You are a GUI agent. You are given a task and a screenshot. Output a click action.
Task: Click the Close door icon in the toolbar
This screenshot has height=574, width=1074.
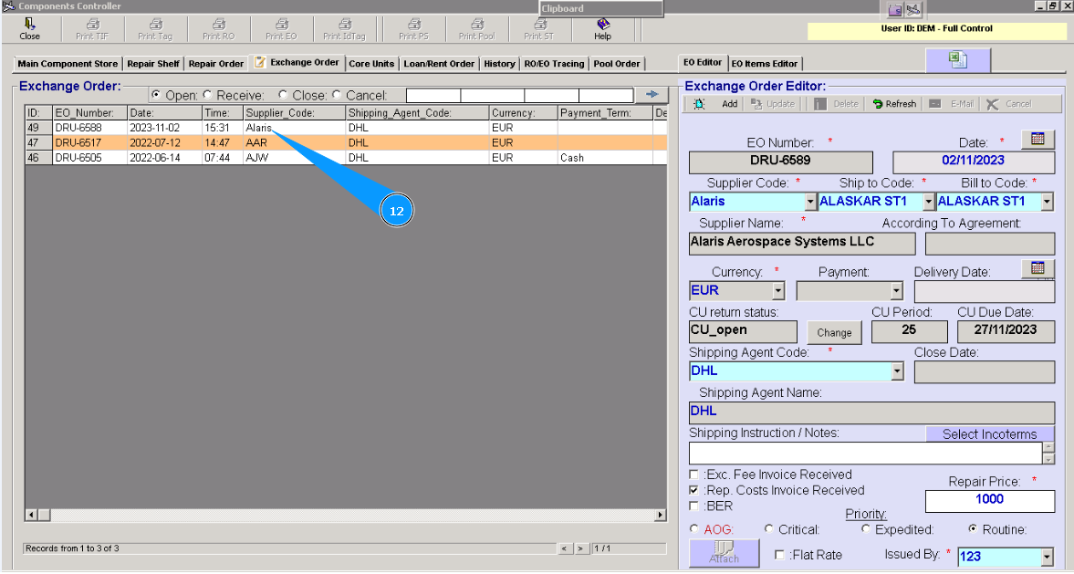pyautogui.click(x=29, y=24)
